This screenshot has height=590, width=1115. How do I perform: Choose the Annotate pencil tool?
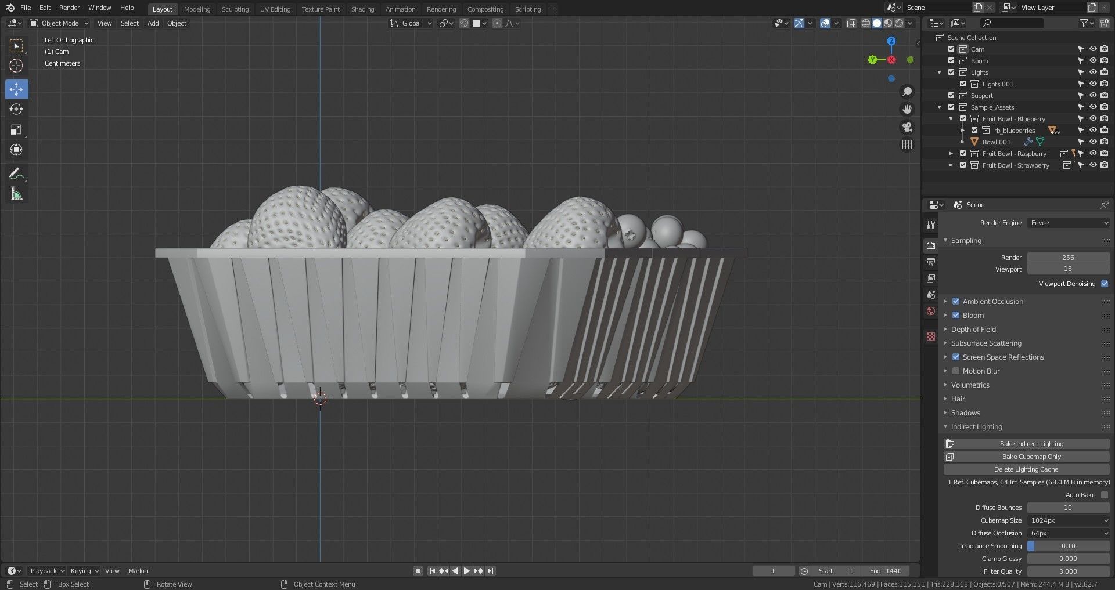[16, 173]
